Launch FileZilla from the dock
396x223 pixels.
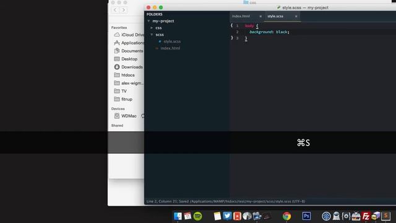tap(366, 216)
